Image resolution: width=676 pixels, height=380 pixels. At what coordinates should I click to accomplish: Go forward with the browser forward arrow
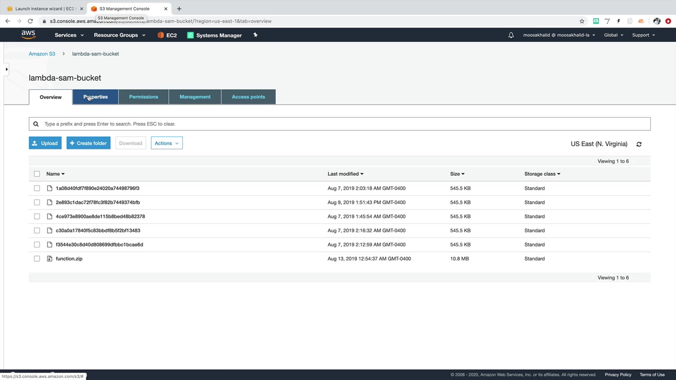(19, 21)
